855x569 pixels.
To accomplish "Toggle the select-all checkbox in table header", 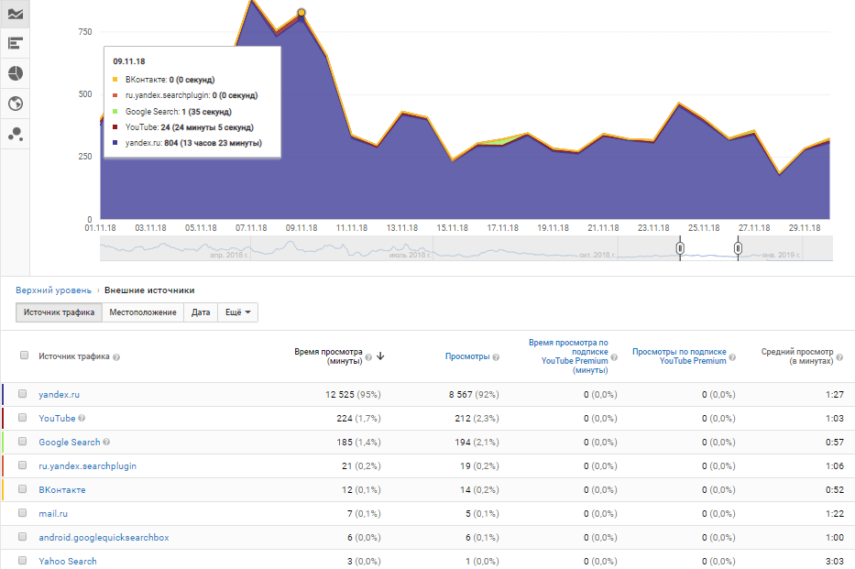I will pos(24,356).
